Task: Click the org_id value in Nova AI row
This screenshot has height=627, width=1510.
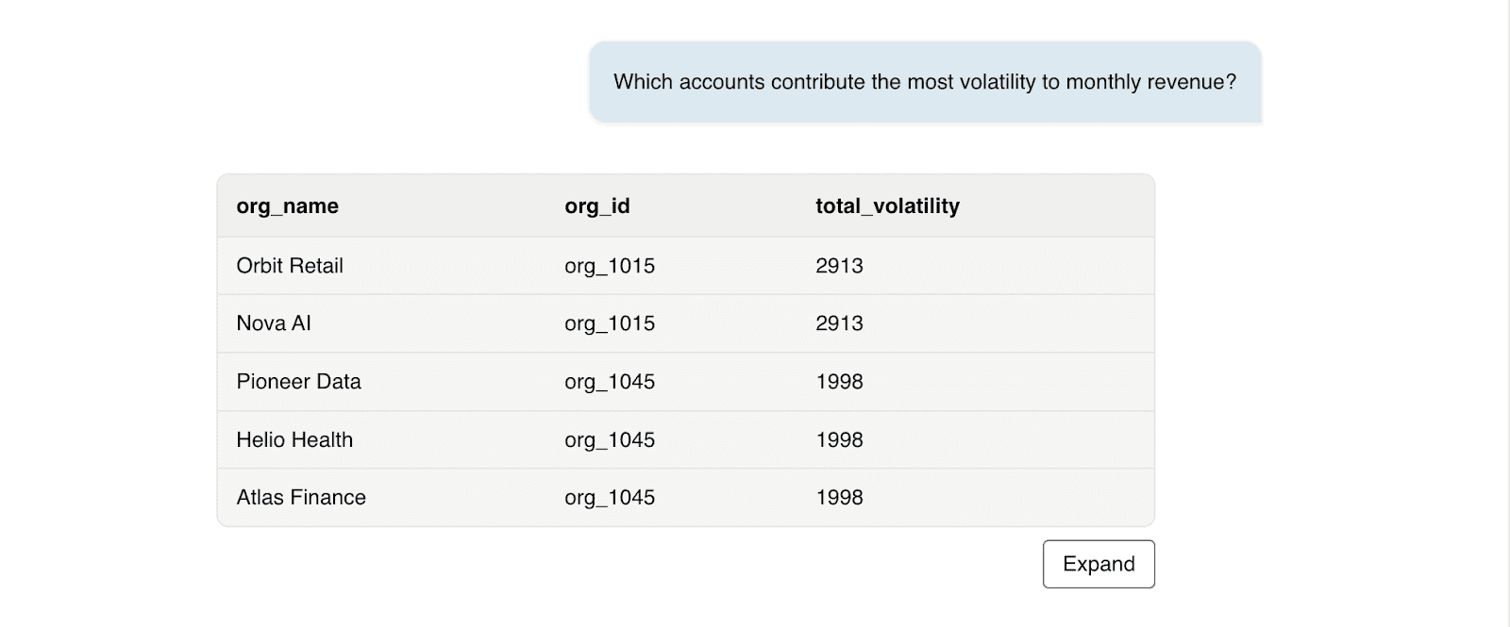Action: (610, 323)
